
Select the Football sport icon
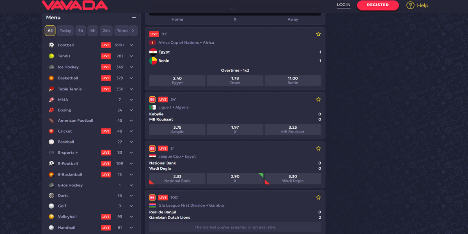(x=51, y=45)
